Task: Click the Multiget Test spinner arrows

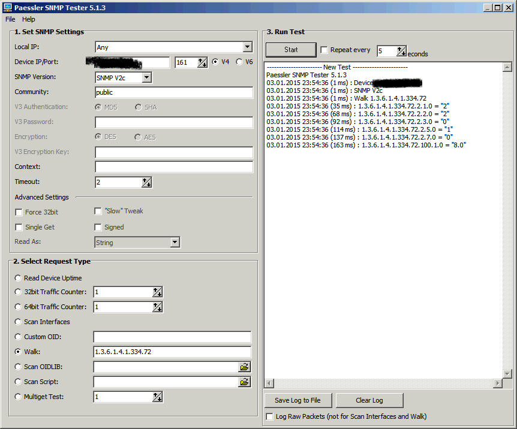Action: [x=158, y=397]
